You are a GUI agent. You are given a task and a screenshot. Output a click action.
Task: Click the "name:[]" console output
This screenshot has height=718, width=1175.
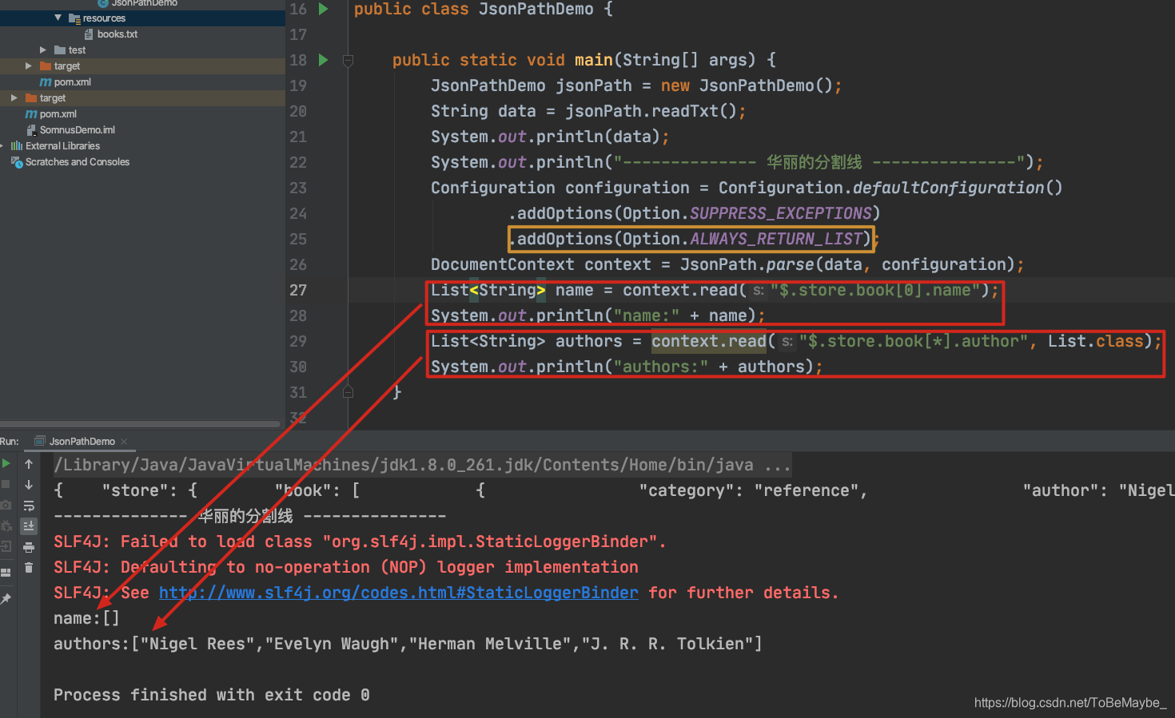pos(86,618)
